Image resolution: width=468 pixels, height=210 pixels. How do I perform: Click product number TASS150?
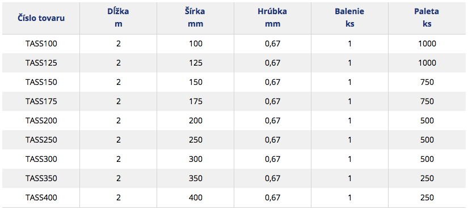41,82
